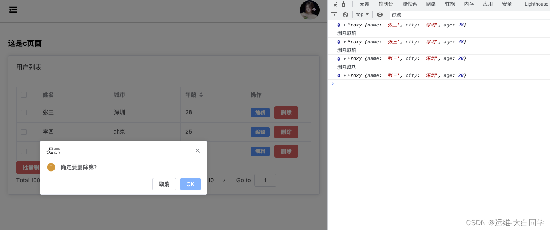The height and width of the screenshot is (230, 550).
Task: Go to next page arrow in pagination
Action: [x=224, y=180]
